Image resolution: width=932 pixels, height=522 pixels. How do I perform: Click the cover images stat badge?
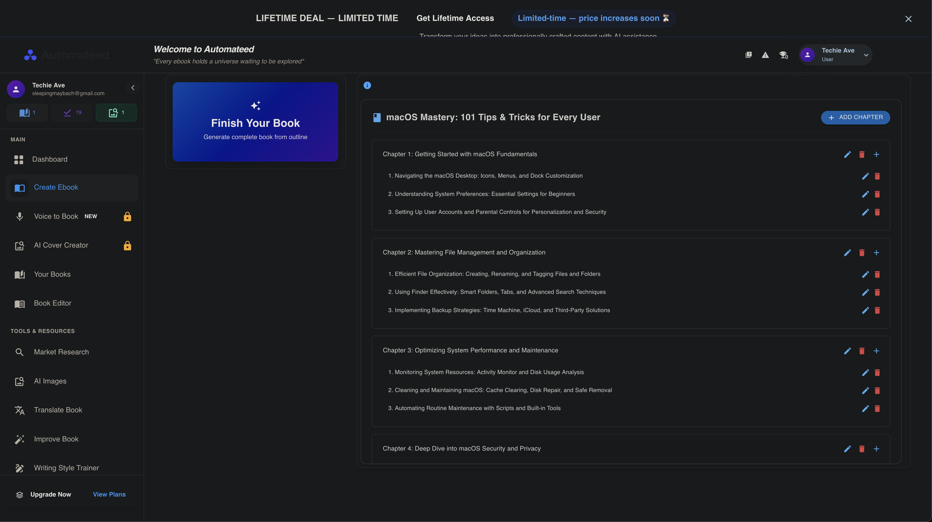pyautogui.click(x=116, y=112)
